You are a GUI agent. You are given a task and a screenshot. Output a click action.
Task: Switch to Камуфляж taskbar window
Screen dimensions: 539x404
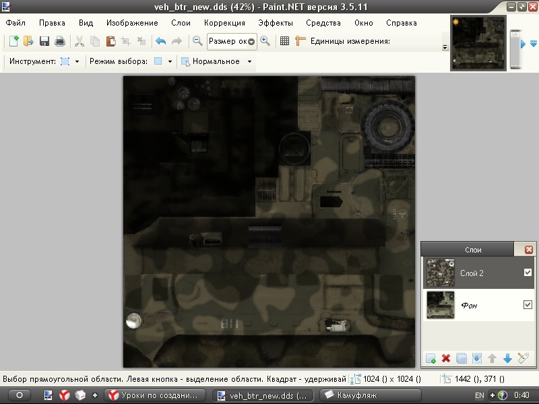357,395
